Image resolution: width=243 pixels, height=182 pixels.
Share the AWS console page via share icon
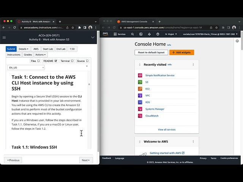[x=211, y=28]
